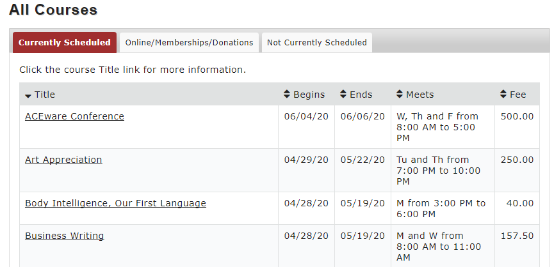Click the 06/04/20 begin date cell

point(306,127)
